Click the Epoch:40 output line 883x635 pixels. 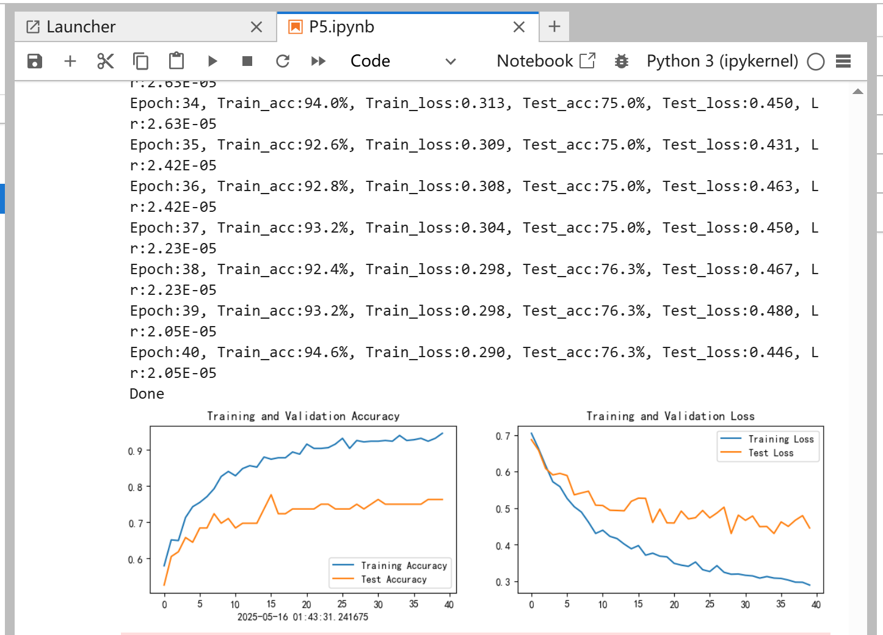point(474,363)
